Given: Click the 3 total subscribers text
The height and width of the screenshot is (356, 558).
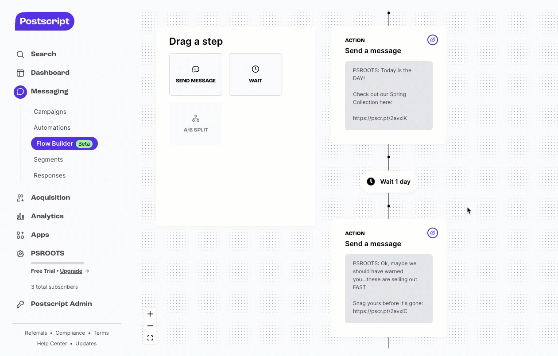Looking at the screenshot, I should (54, 287).
